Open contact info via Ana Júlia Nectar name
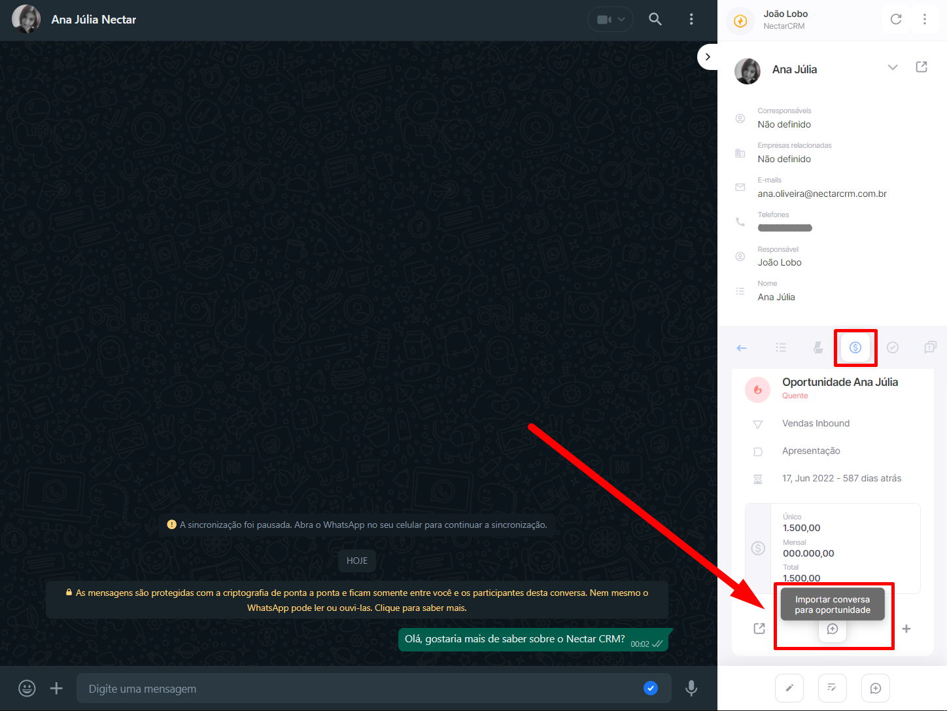This screenshot has height=711, width=947. 94,20
